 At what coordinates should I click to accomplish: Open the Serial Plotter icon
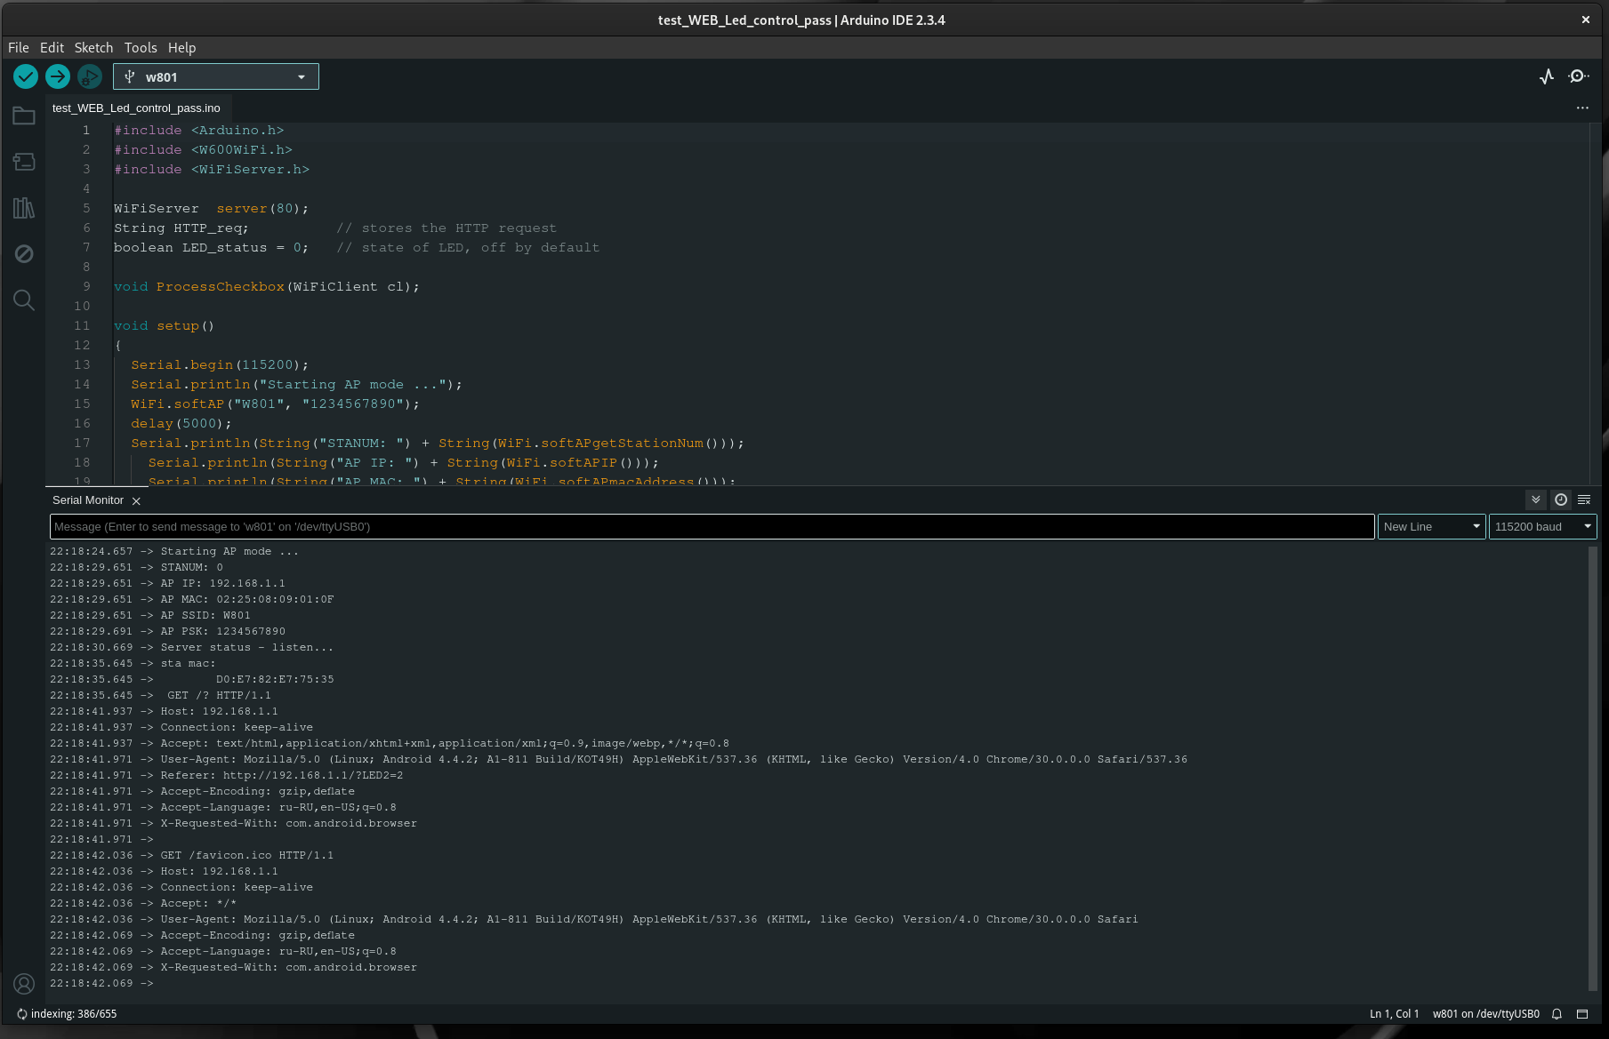[1547, 76]
